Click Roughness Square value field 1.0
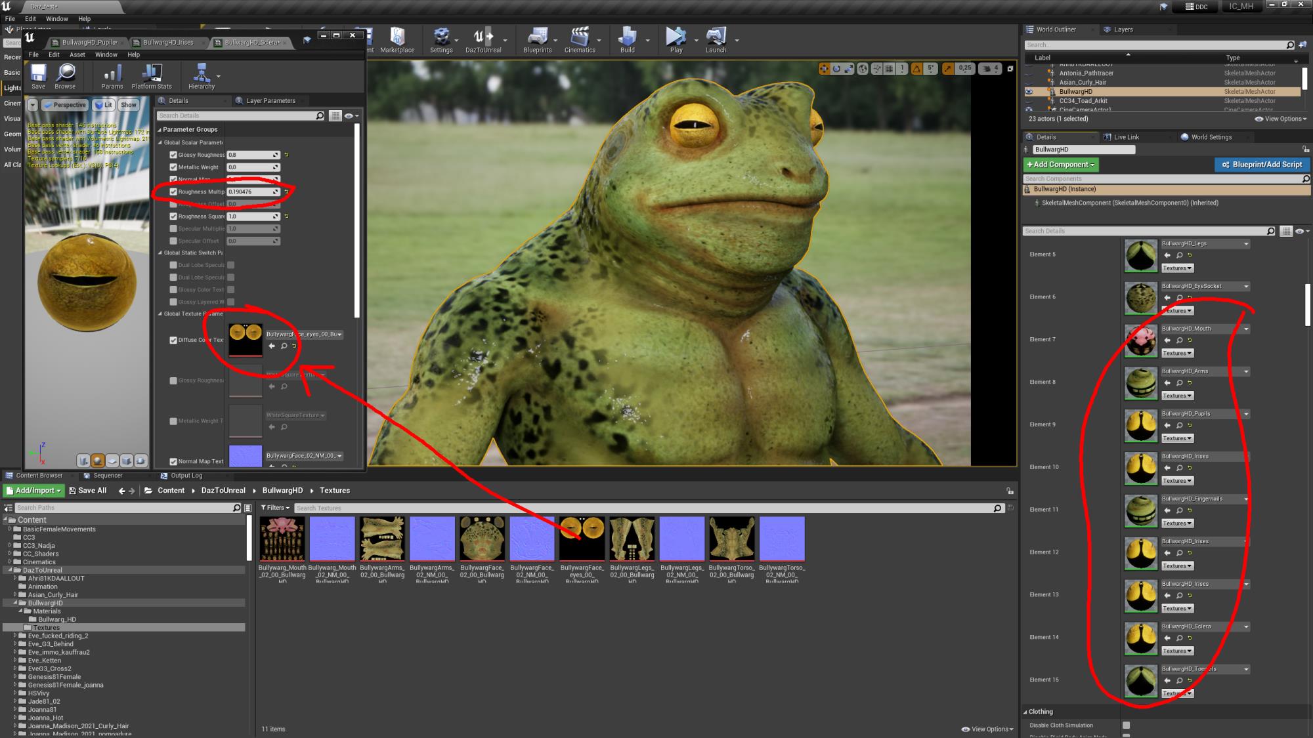 click(x=253, y=216)
